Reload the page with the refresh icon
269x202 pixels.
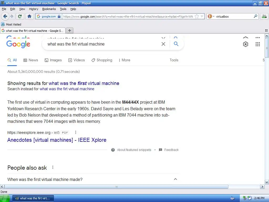click(x=20, y=16)
